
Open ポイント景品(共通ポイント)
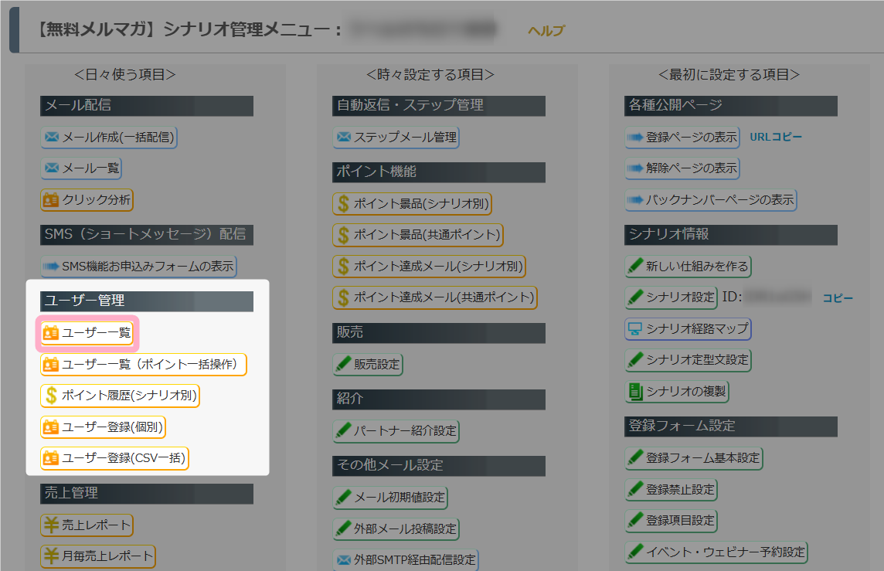418,235
